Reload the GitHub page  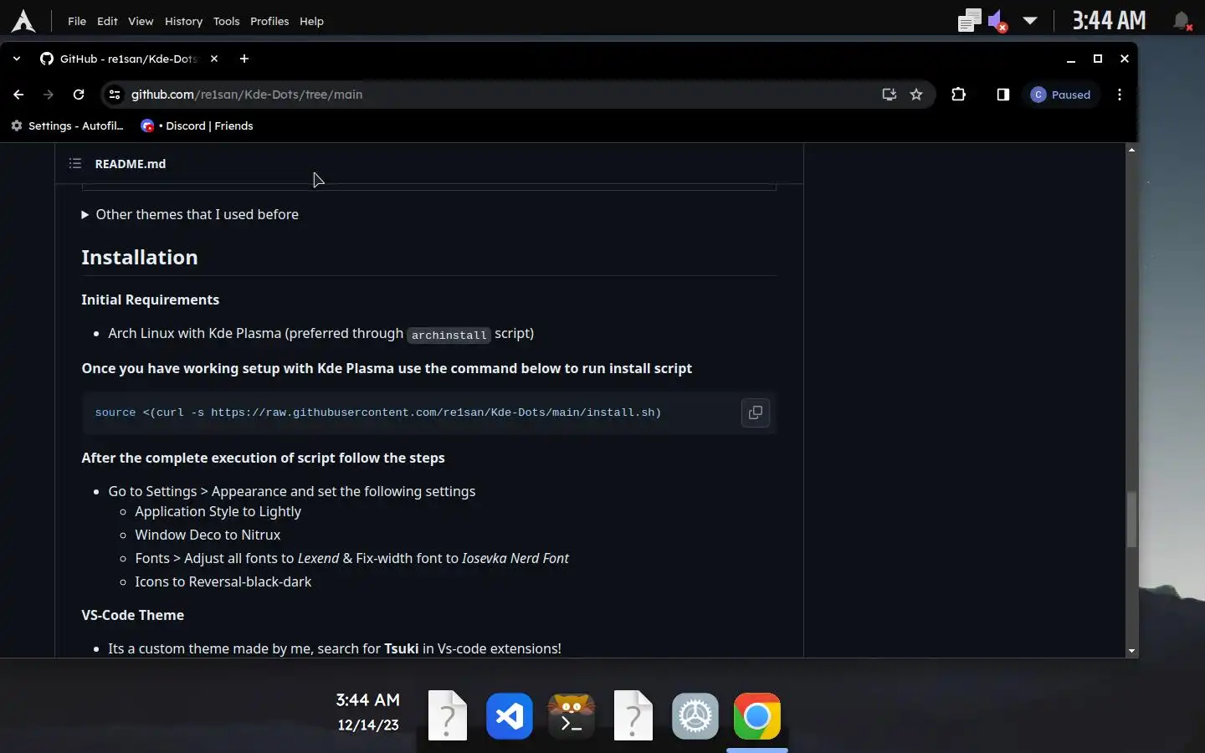click(x=79, y=95)
